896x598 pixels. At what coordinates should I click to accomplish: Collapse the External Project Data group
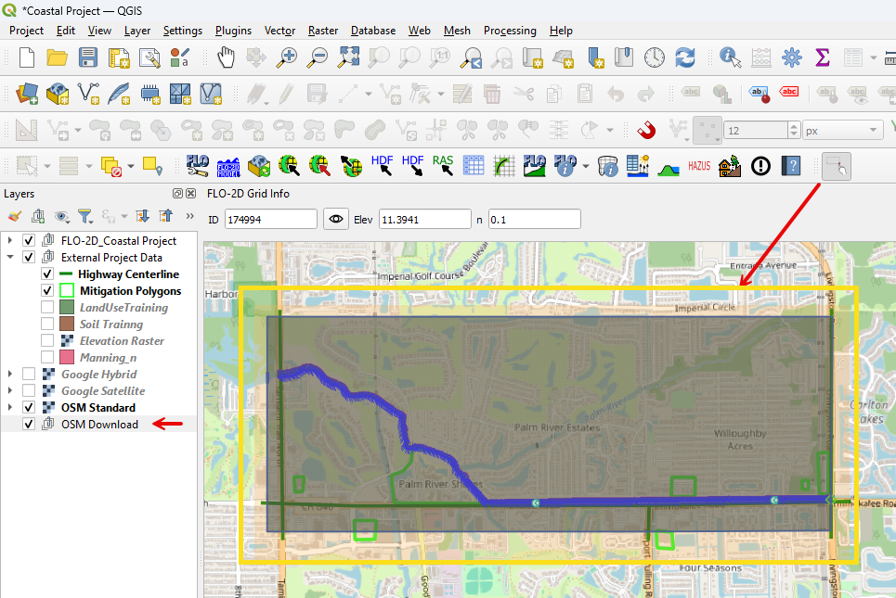click(10, 258)
